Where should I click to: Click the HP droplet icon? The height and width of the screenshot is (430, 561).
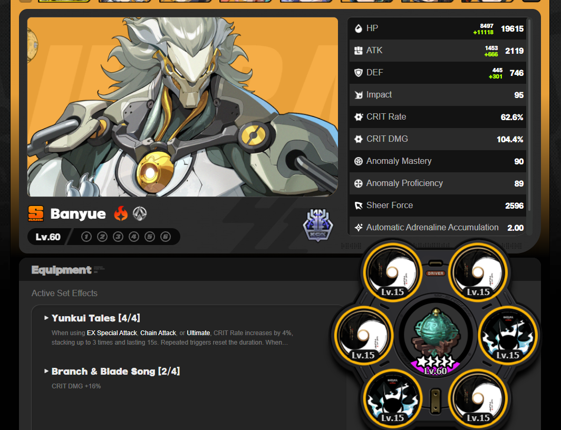click(358, 28)
